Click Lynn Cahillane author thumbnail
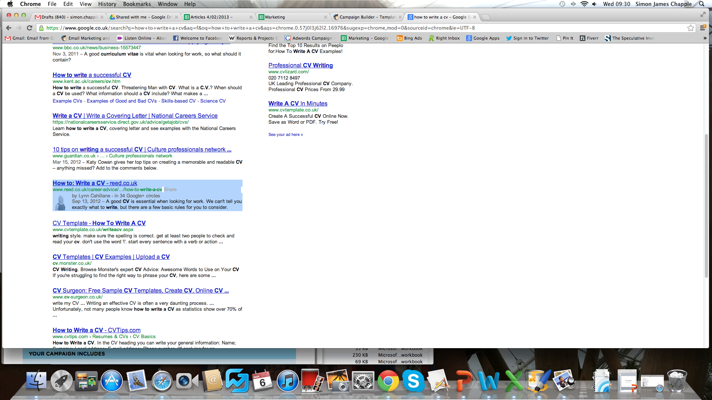Viewport: 712px width, 400px height. tap(60, 202)
